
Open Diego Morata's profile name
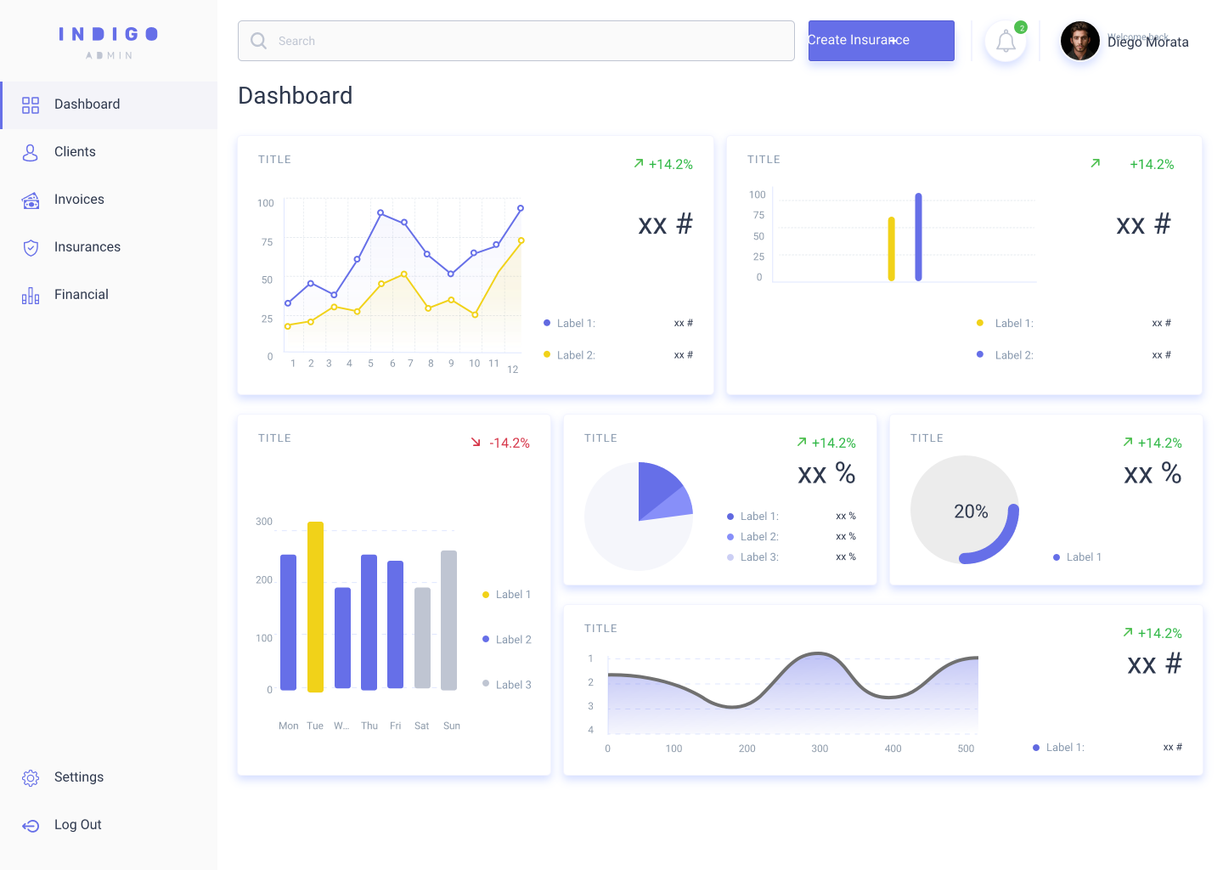point(1148,42)
